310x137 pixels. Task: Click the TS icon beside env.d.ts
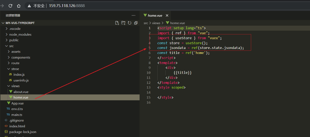click(x=8, y=109)
